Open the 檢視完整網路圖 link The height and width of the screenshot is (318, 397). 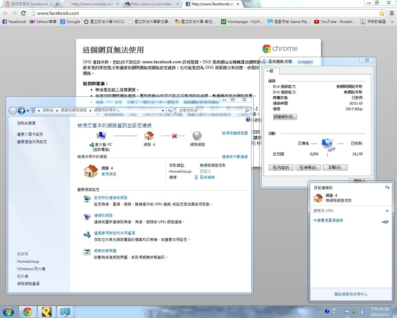(235, 133)
